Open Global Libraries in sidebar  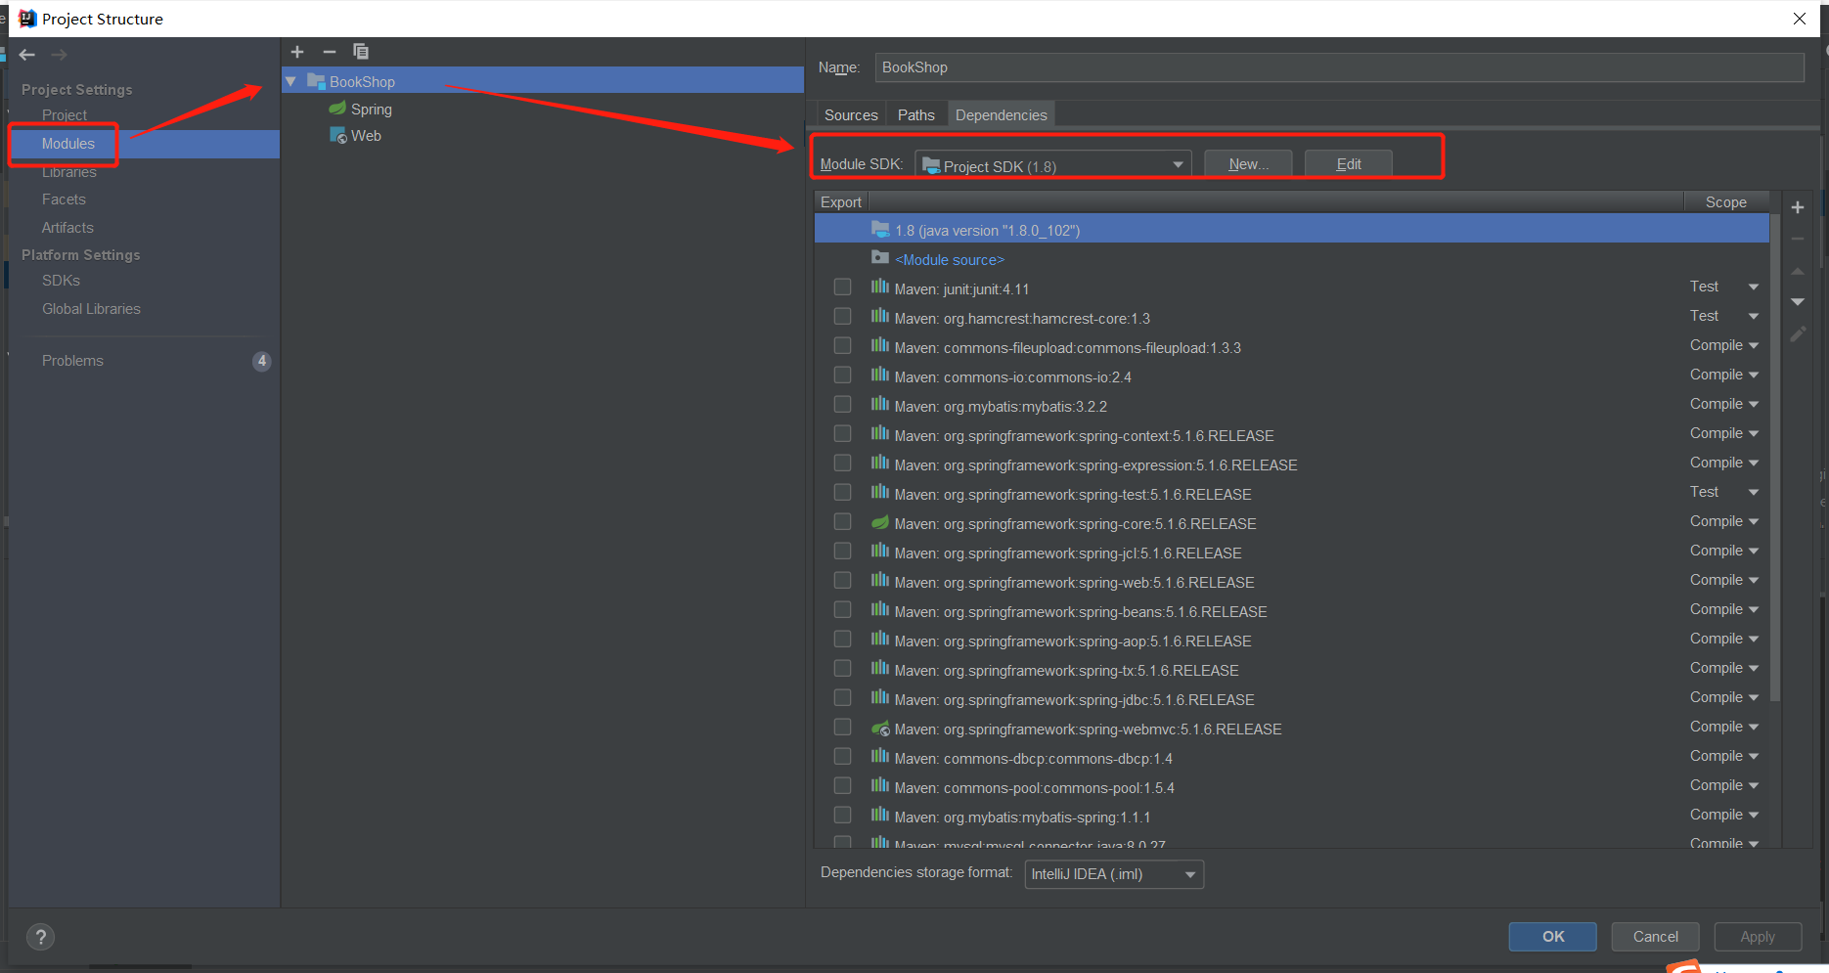pyautogui.click(x=91, y=309)
